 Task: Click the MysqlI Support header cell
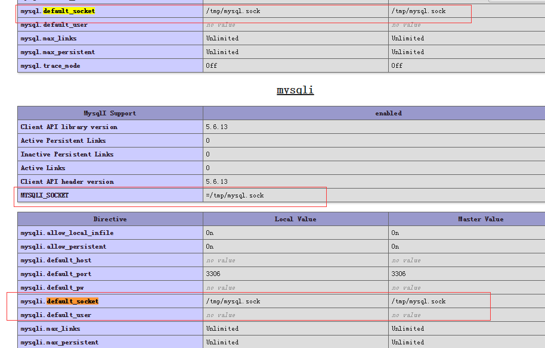(x=110, y=114)
